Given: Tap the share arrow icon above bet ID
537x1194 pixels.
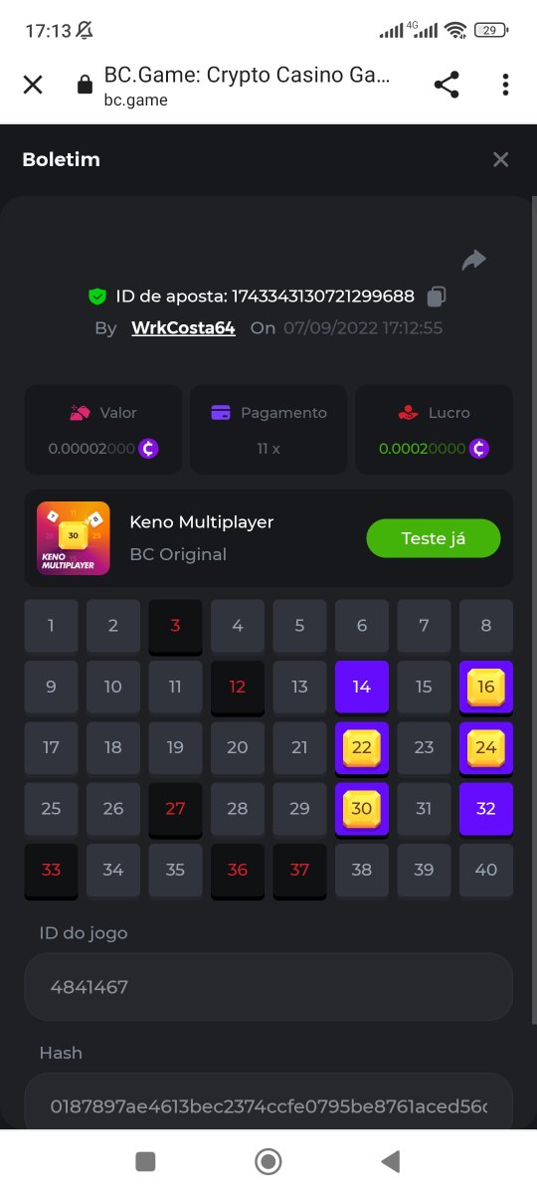Looking at the screenshot, I should 474,260.
